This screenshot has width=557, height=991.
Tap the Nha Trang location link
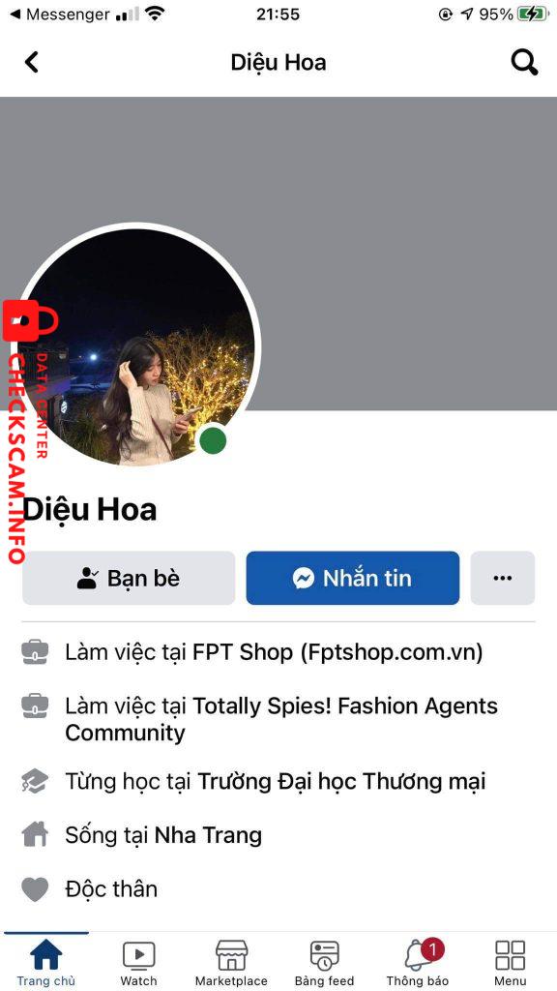click(x=208, y=835)
